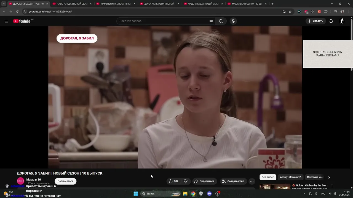Select the 'Все видео' filter chip
This screenshot has height=198, width=353.
(268, 177)
